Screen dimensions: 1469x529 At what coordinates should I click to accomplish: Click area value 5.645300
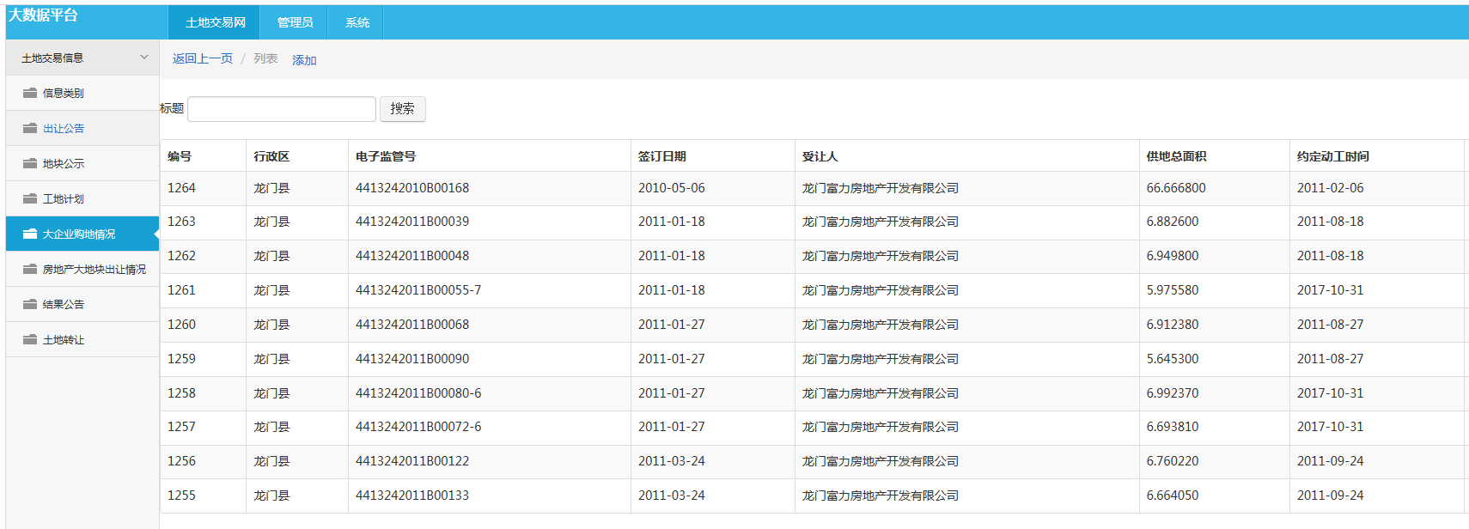point(1173,359)
